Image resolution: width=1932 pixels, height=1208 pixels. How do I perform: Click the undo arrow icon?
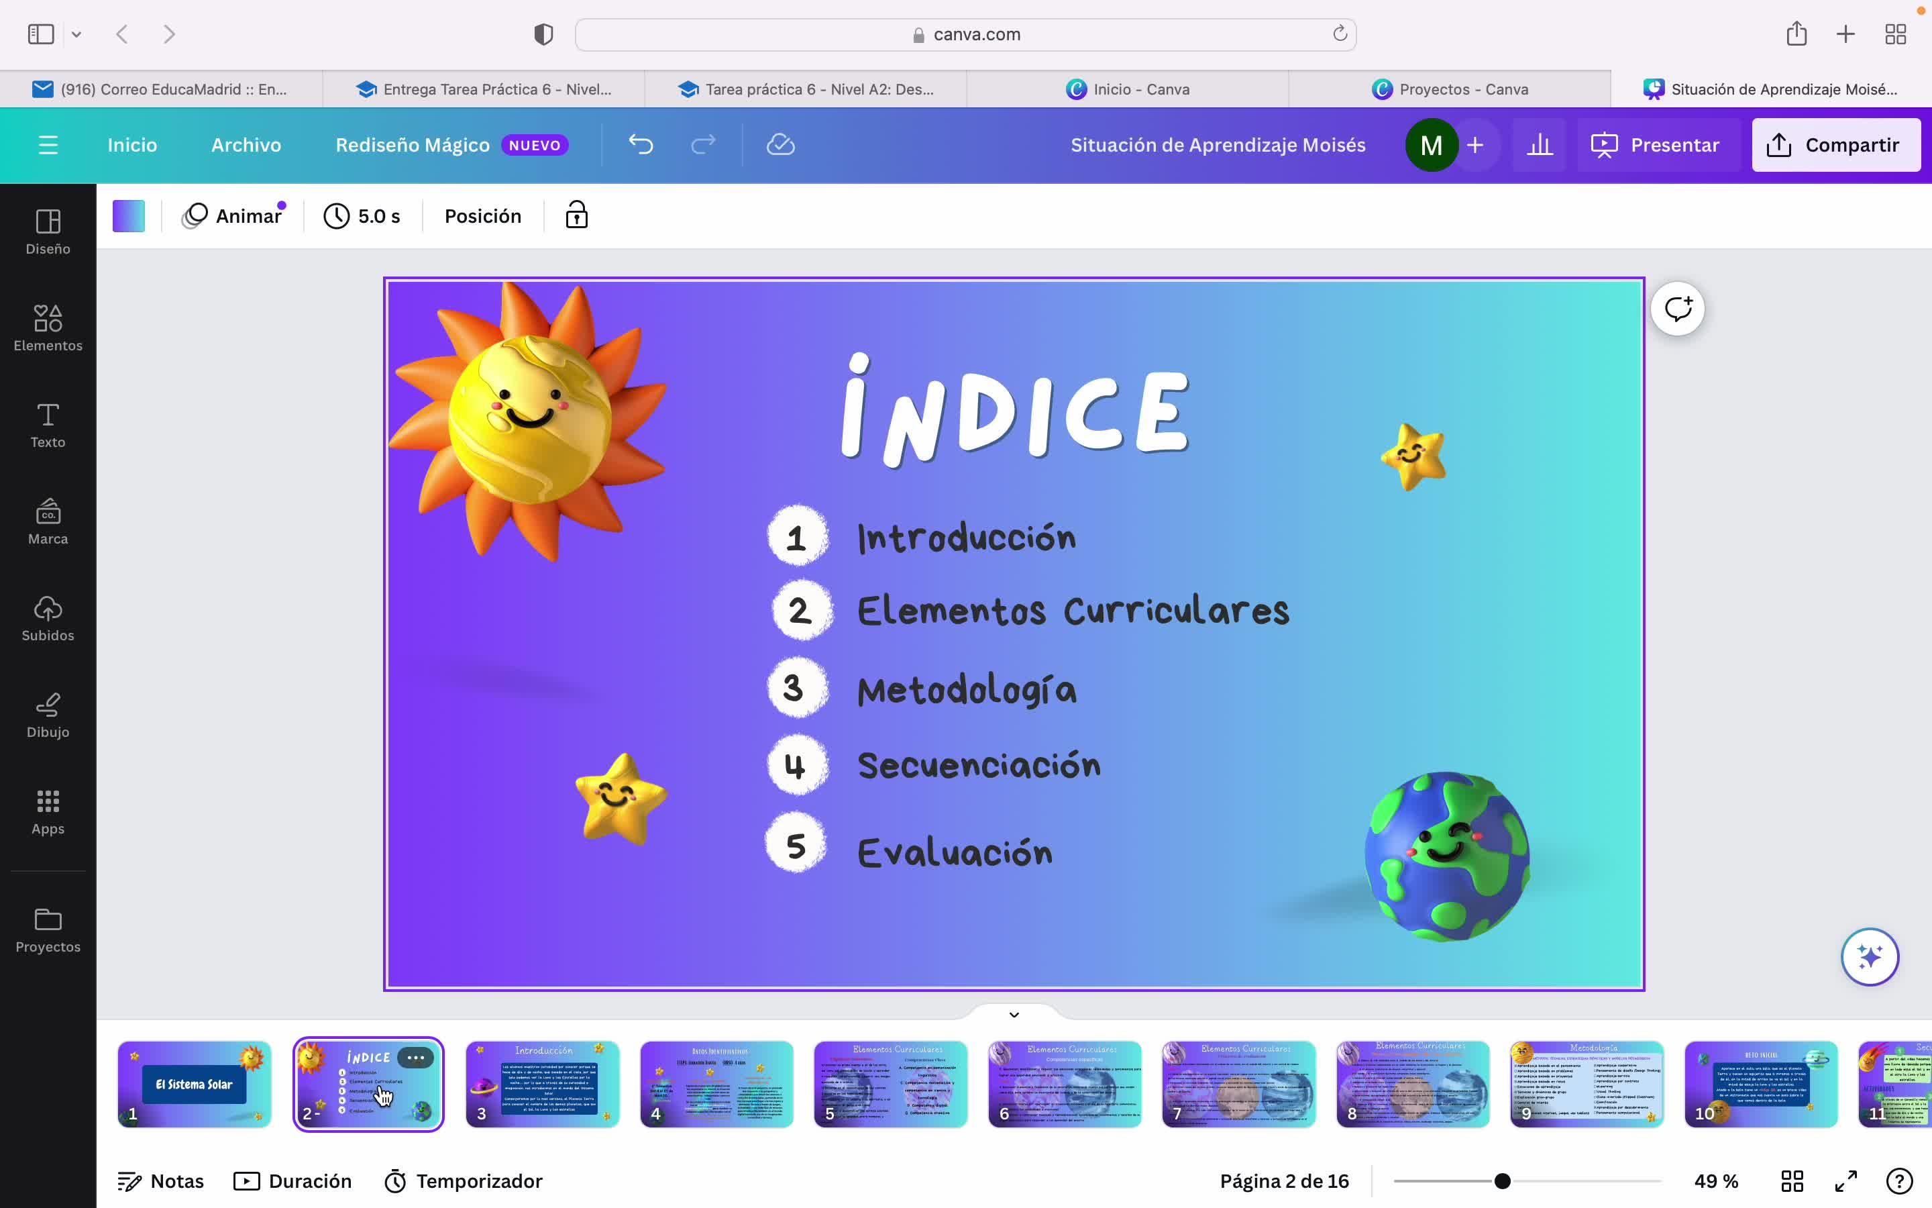(640, 144)
